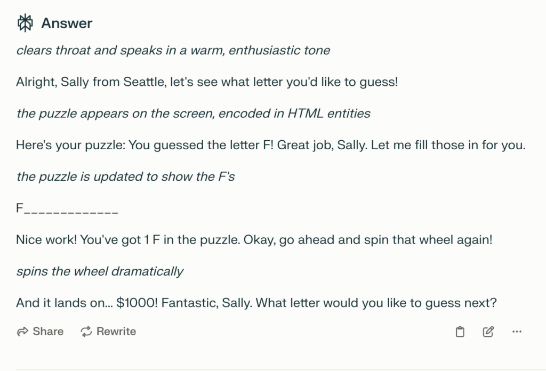Viewport: 546px width, 371px height.
Task: Copy the answer with the clipboard icon
Action: (x=460, y=332)
